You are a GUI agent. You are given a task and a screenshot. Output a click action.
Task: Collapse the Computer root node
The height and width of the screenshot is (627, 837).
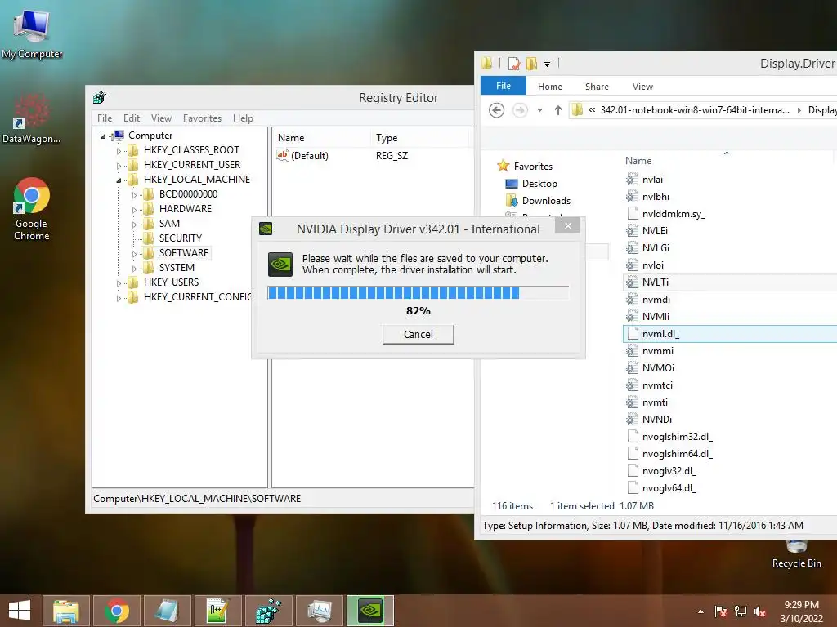point(103,136)
